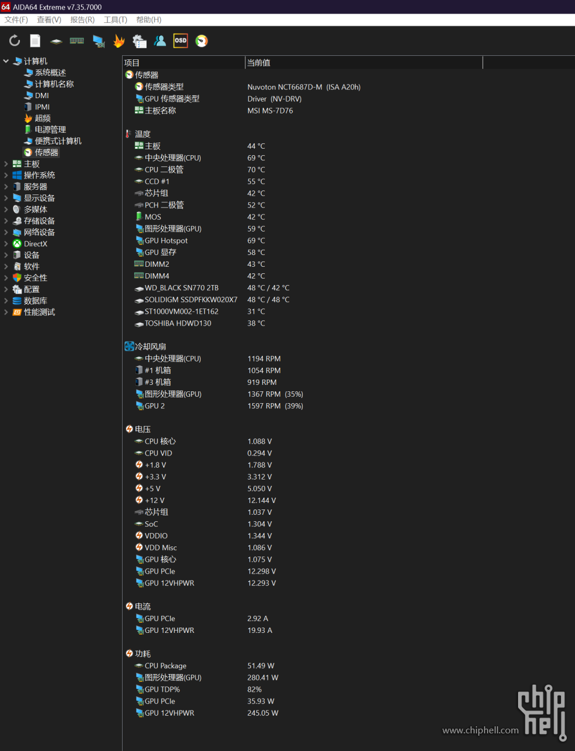Toggle the OSD panel icon
575x751 pixels.
click(x=181, y=41)
